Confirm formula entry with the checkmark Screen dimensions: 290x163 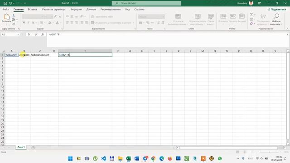tap(36, 34)
